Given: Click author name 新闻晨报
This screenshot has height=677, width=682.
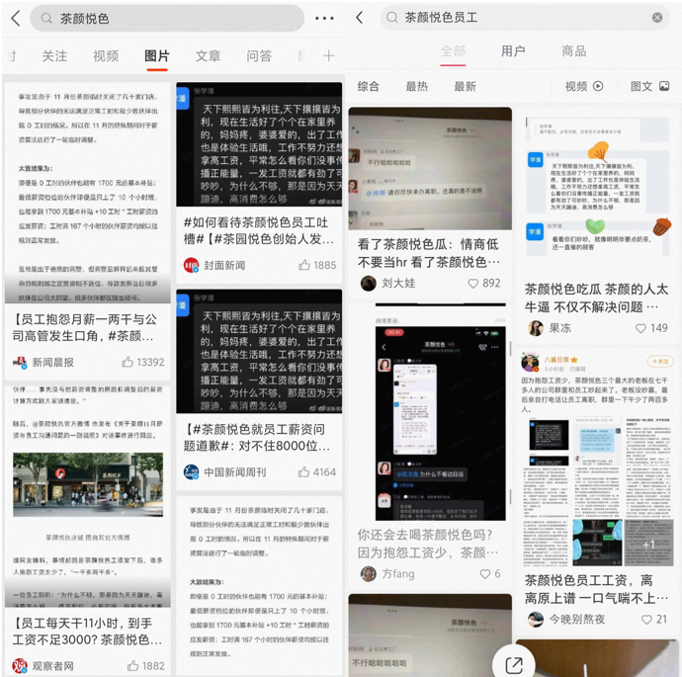Looking at the screenshot, I should 52,362.
